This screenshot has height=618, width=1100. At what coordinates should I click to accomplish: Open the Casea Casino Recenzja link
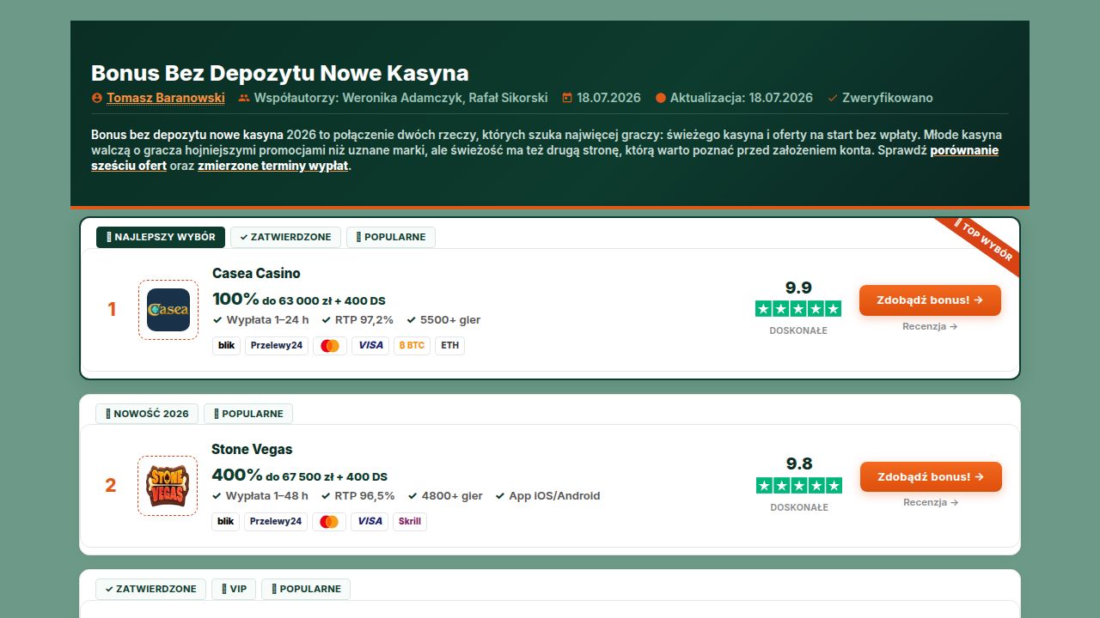pyautogui.click(x=930, y=326)
